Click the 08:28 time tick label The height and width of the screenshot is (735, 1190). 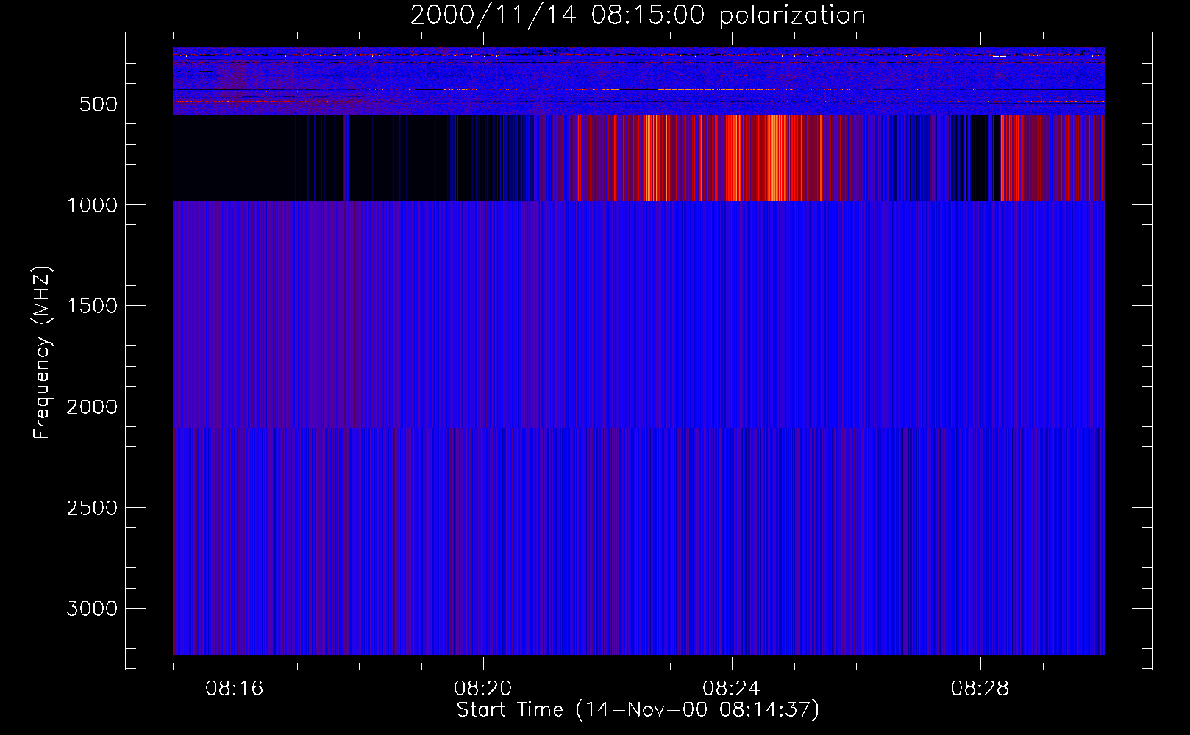980,689
